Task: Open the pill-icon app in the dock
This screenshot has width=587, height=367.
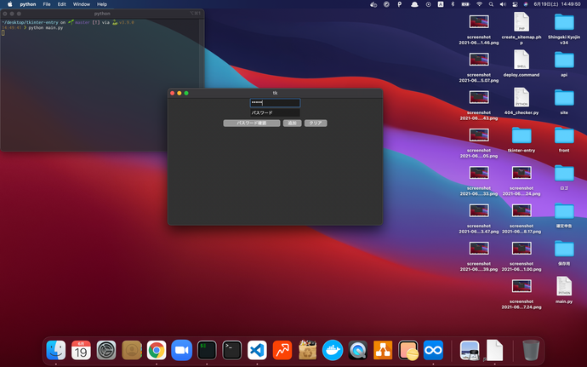Action: pyautogui.click(x=408, y=350)
